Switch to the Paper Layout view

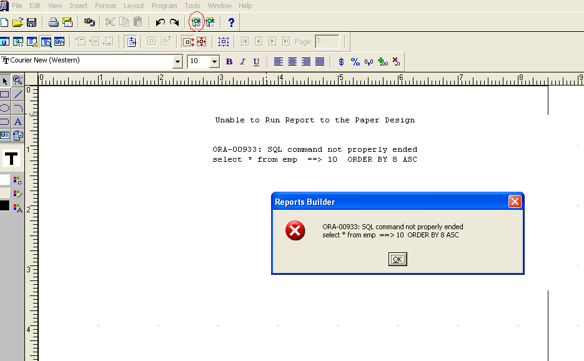32,42
